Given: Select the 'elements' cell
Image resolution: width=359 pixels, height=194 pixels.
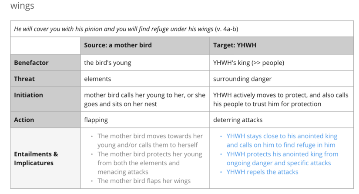Looking at the screenshot, I should (97, 79).
